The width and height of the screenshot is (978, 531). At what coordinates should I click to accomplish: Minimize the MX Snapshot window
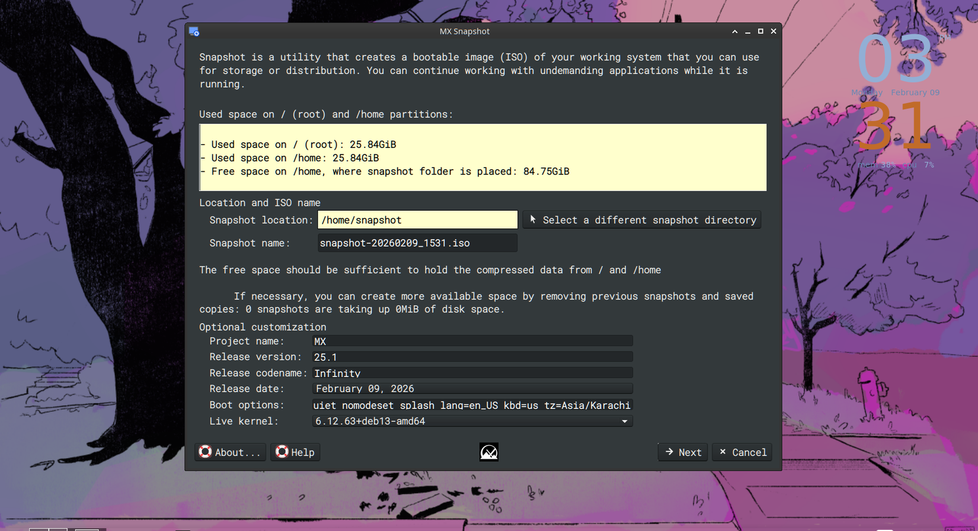click(748, 31)
